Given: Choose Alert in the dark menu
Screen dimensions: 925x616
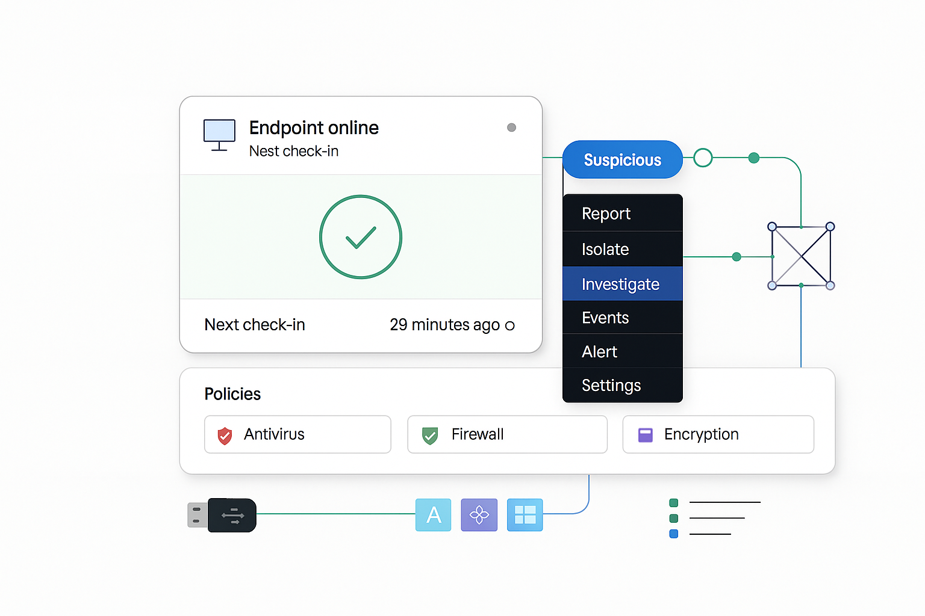Looking at the screenshot, I should click(x=623, y=351).
